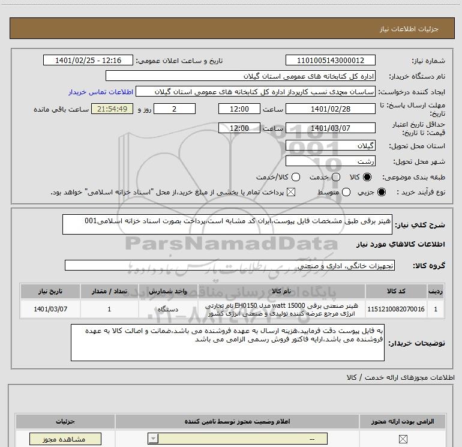
Task: Click تاریخ نیاز column header
Action: coord(50,291)
